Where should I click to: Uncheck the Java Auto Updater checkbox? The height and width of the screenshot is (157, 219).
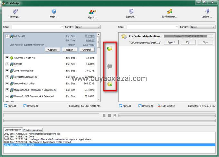click(x=7, y=71)
